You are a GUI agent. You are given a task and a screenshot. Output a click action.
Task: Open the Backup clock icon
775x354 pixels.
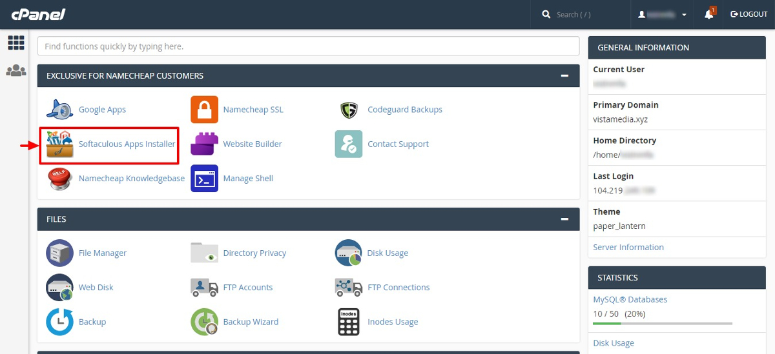(60, 322)
